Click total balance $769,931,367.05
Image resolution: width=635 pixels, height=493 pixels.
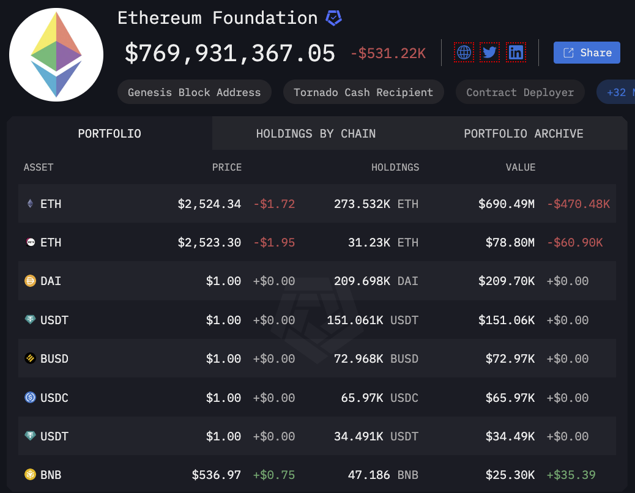coord(230,53)
